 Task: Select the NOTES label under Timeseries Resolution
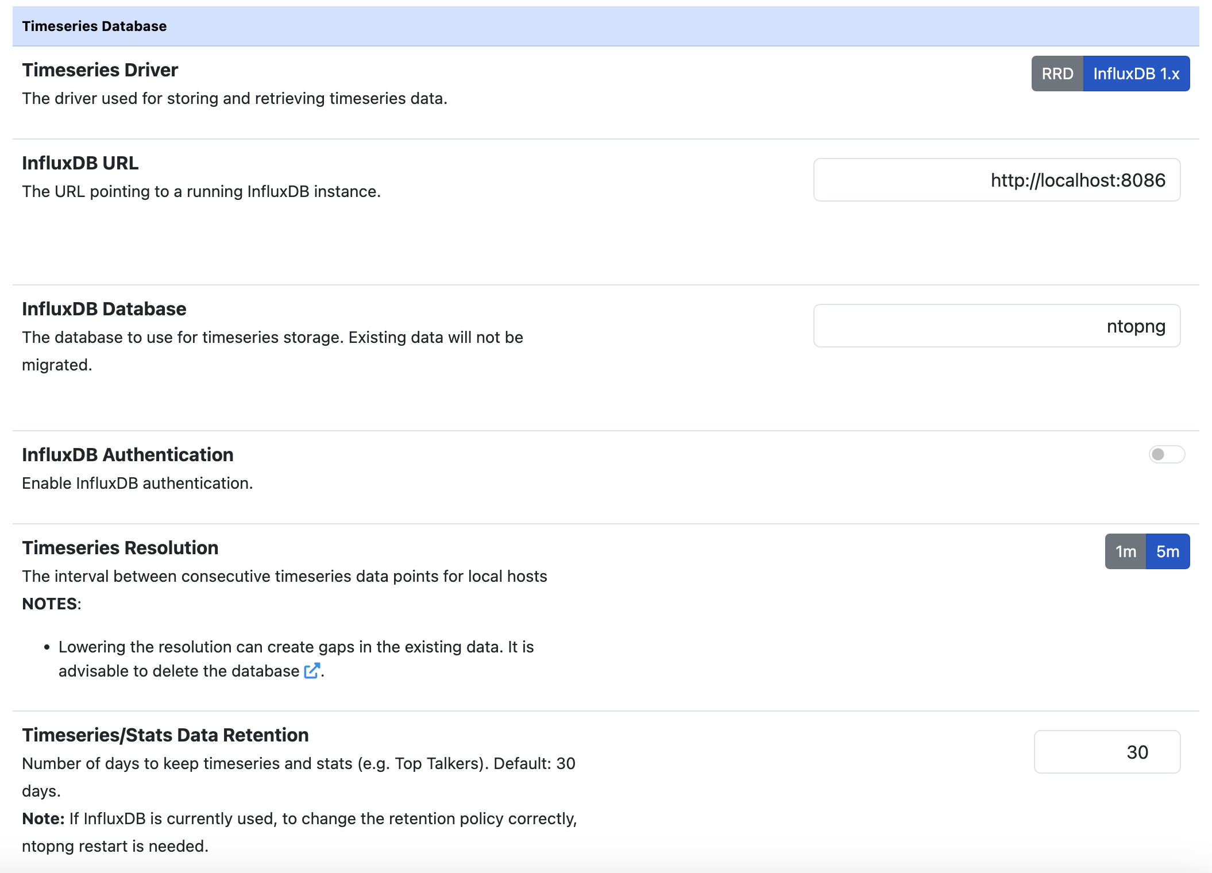point(52,604)
